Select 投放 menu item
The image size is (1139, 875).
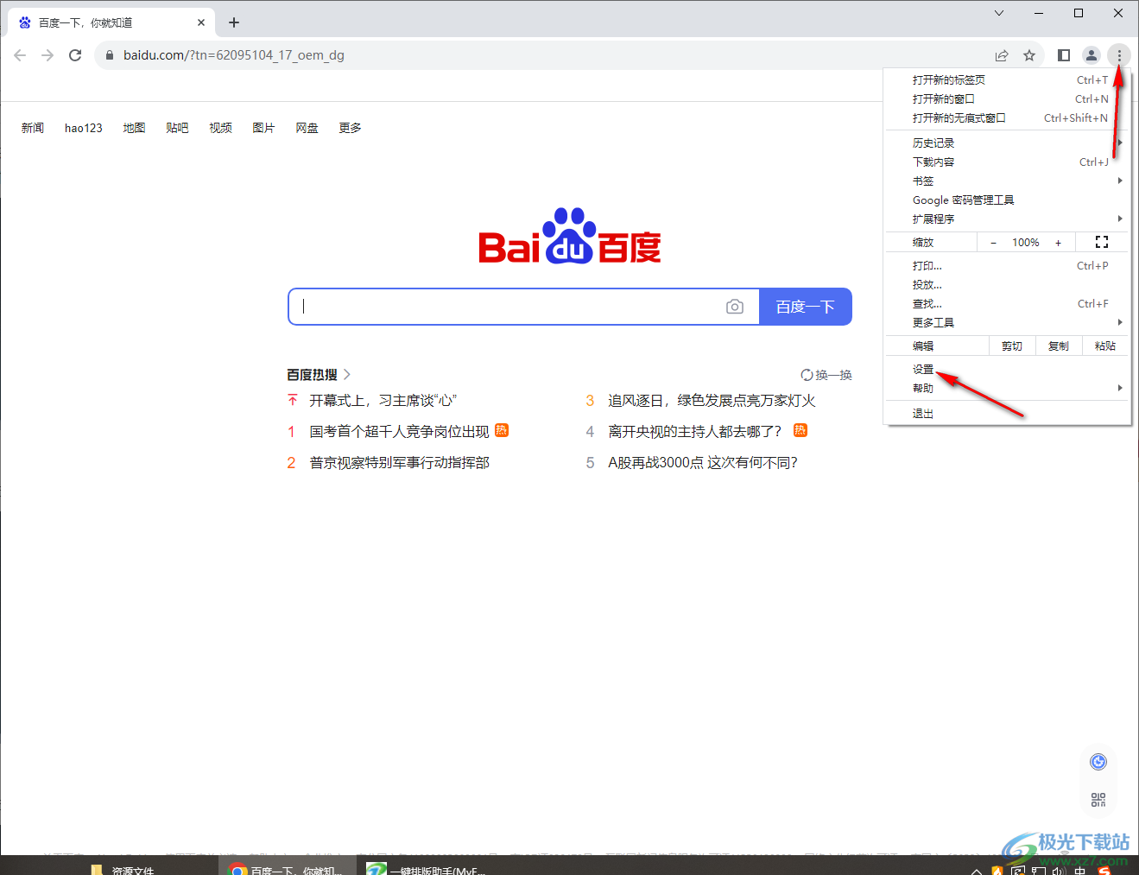click(x=1009, y=284)
